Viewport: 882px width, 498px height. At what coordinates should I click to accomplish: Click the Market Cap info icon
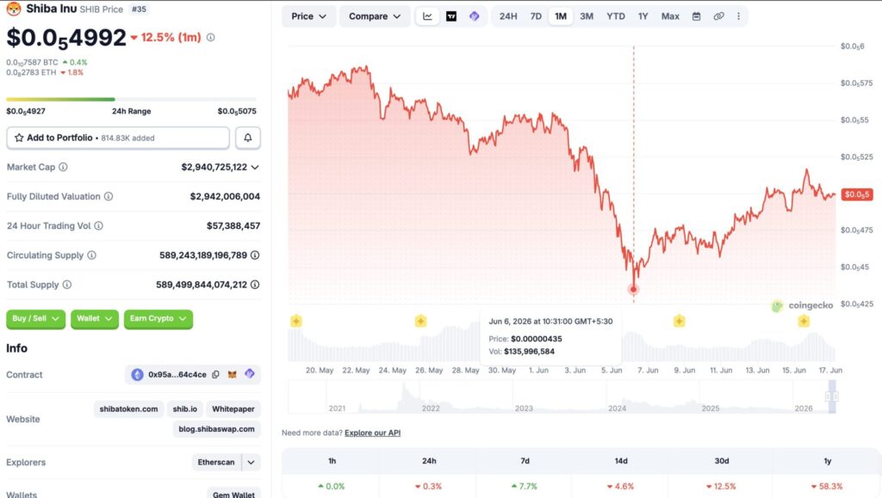(x=63, y=167)
